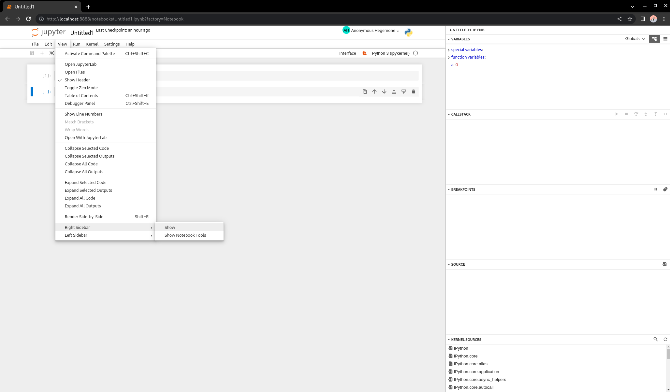This screenshot has height=392, width=670.
Task: Click the orange debugger bug icon
Action: coord(364,53)
